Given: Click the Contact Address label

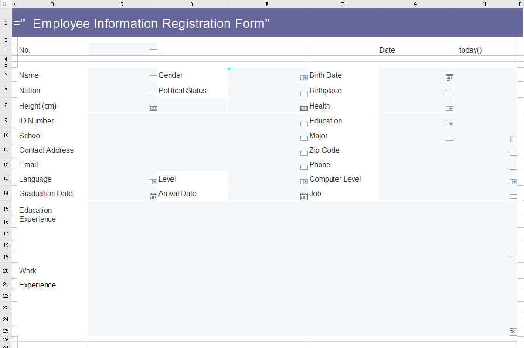Looking at the screenshot, I should 46,150.
